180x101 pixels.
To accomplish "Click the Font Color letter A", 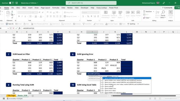I will tap(41, 16).
